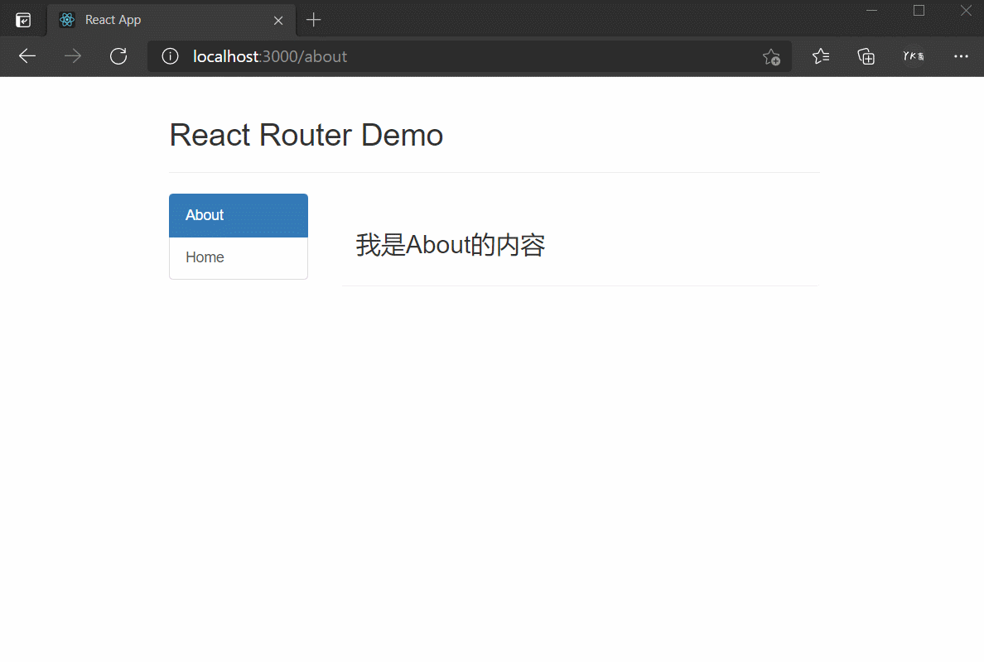Select the About navigation link
The image size is (984, 662).
point(239,215)
